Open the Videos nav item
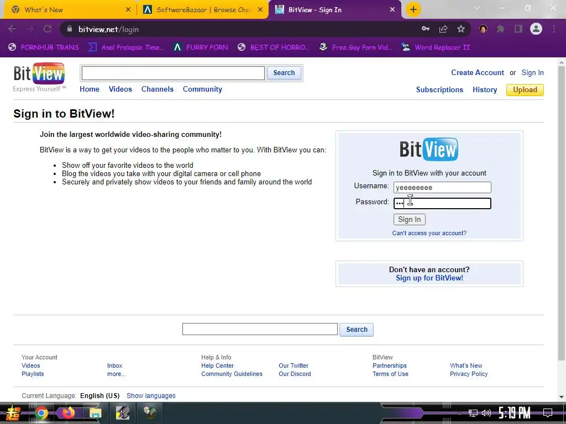Screen dimensions: 566x424 click(120, 89)
